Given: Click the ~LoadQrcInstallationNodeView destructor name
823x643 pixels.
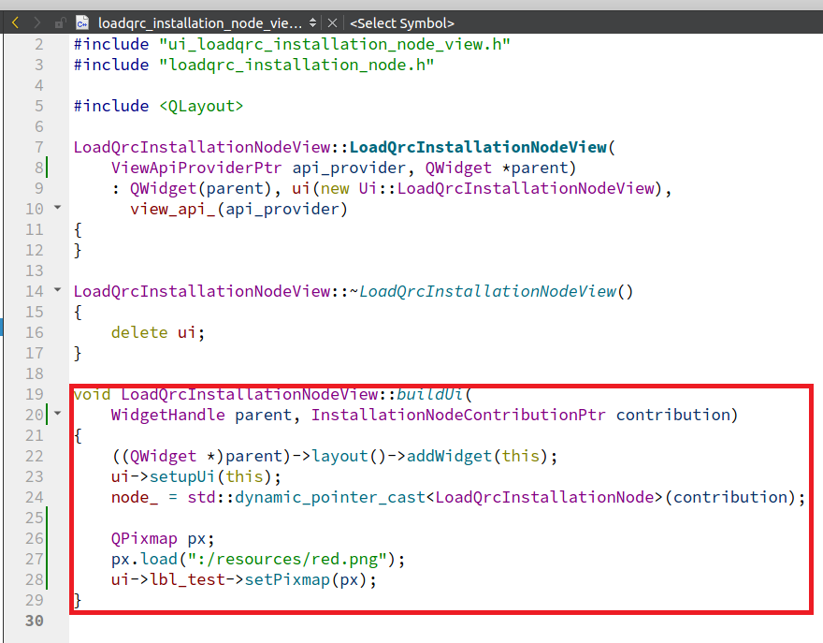Looking at the screenshot, I should pos(487,291).
